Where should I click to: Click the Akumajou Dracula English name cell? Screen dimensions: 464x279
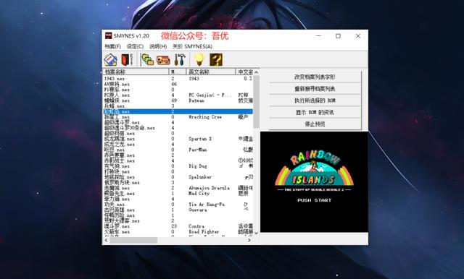click(209, 188)
